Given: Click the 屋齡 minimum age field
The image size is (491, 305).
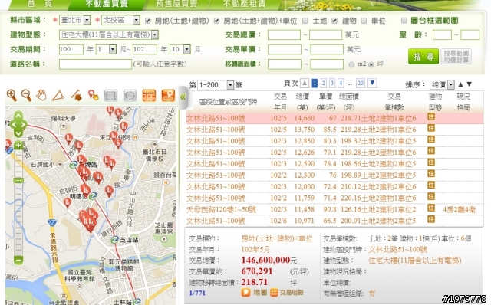Looking at the screenshot, I should pyautogui.click(x=442, y=34).
